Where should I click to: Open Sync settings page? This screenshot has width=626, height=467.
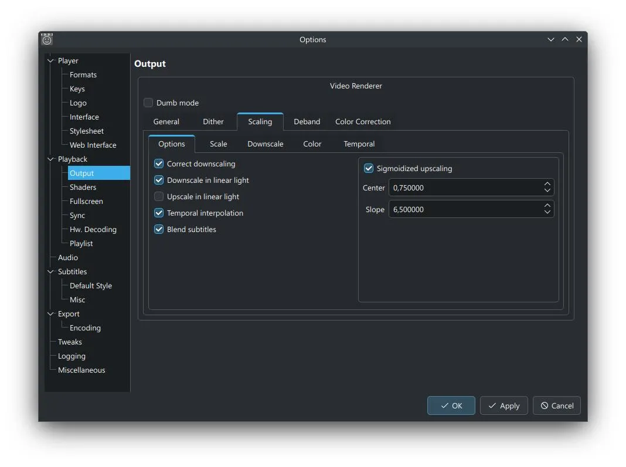coord(77,215)
